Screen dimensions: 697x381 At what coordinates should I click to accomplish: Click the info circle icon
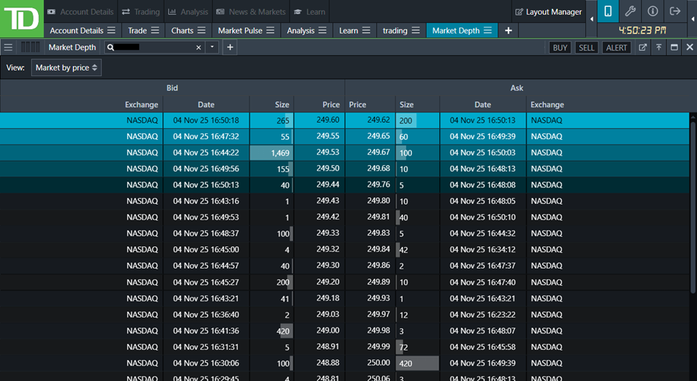[652, 11]
